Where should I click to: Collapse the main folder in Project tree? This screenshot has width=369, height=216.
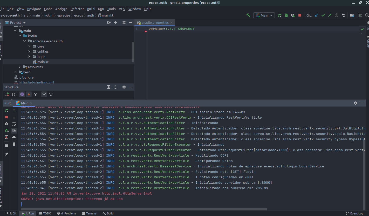15,31
